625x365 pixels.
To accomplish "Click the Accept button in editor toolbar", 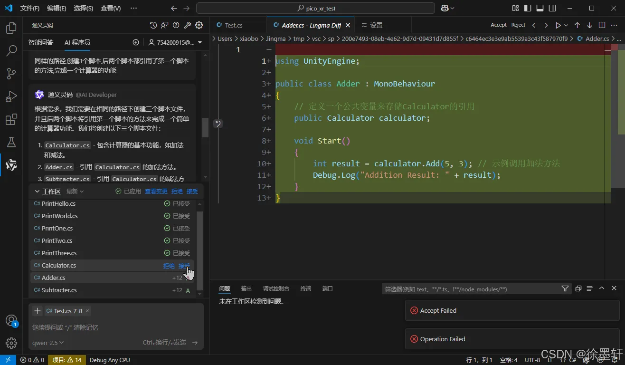I will (x=499, y=25).
